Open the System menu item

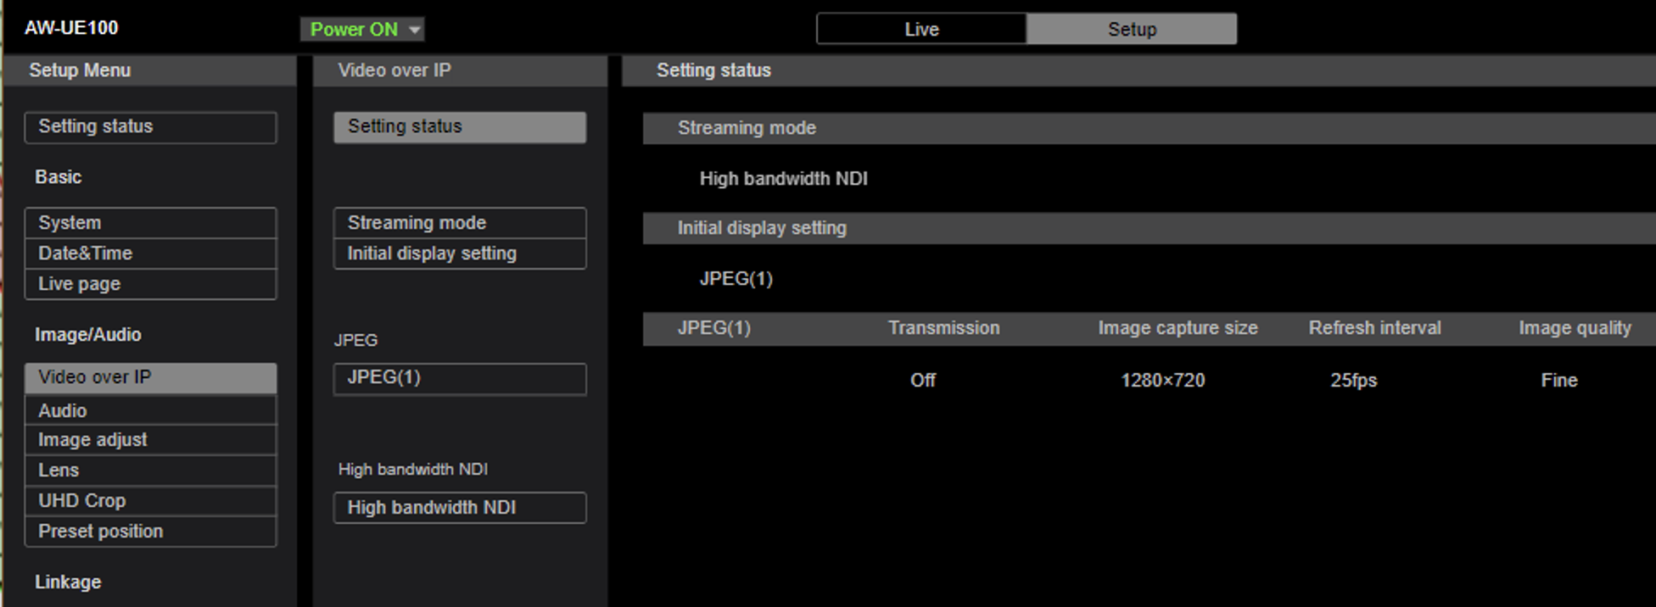point(150,223)
